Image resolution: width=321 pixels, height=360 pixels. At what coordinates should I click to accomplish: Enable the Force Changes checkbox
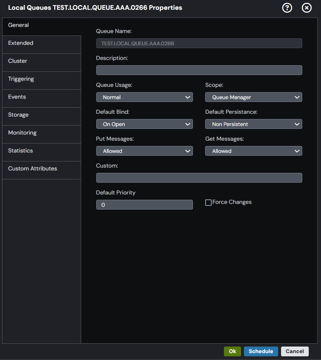tap(208, 202)
